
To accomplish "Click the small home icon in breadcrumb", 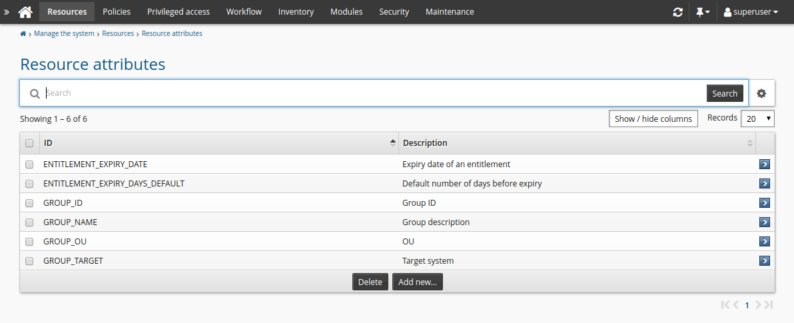I will click(x=23, y=34).
